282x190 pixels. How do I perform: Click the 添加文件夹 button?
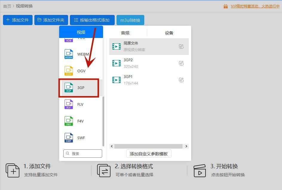pyautogui.click(x=51, y=20)
